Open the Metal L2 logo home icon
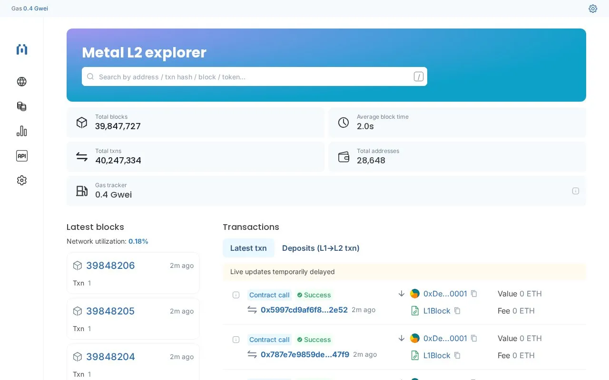Viewport: 609px width, 380px height. click(x=21, y=49)
